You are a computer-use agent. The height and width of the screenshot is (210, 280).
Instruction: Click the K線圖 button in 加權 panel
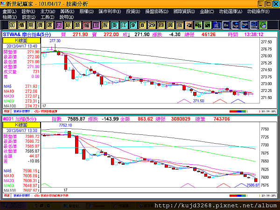(x=22, y=125)
